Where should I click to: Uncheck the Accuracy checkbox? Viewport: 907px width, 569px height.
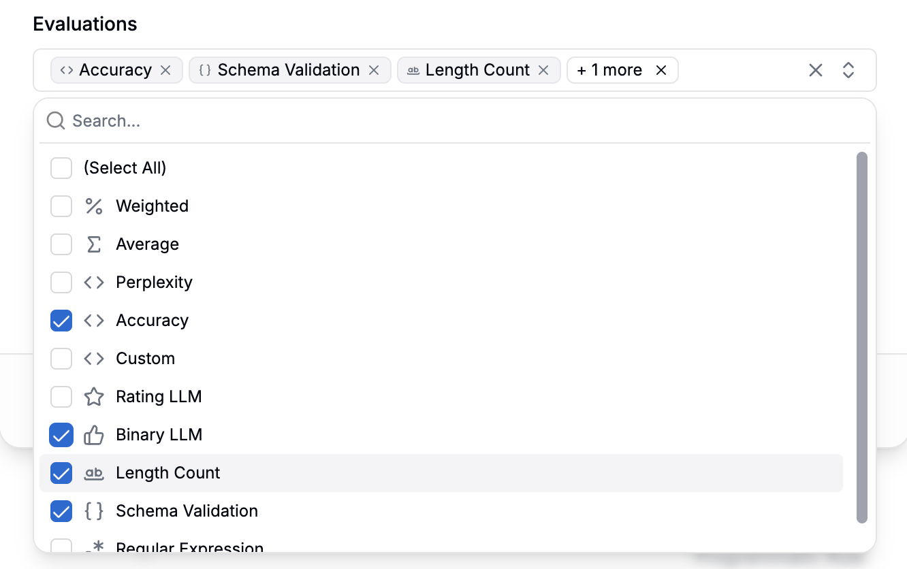click(61, 321)
